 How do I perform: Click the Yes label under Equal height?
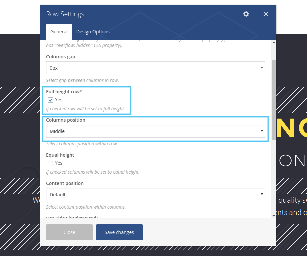click(59, 163)
